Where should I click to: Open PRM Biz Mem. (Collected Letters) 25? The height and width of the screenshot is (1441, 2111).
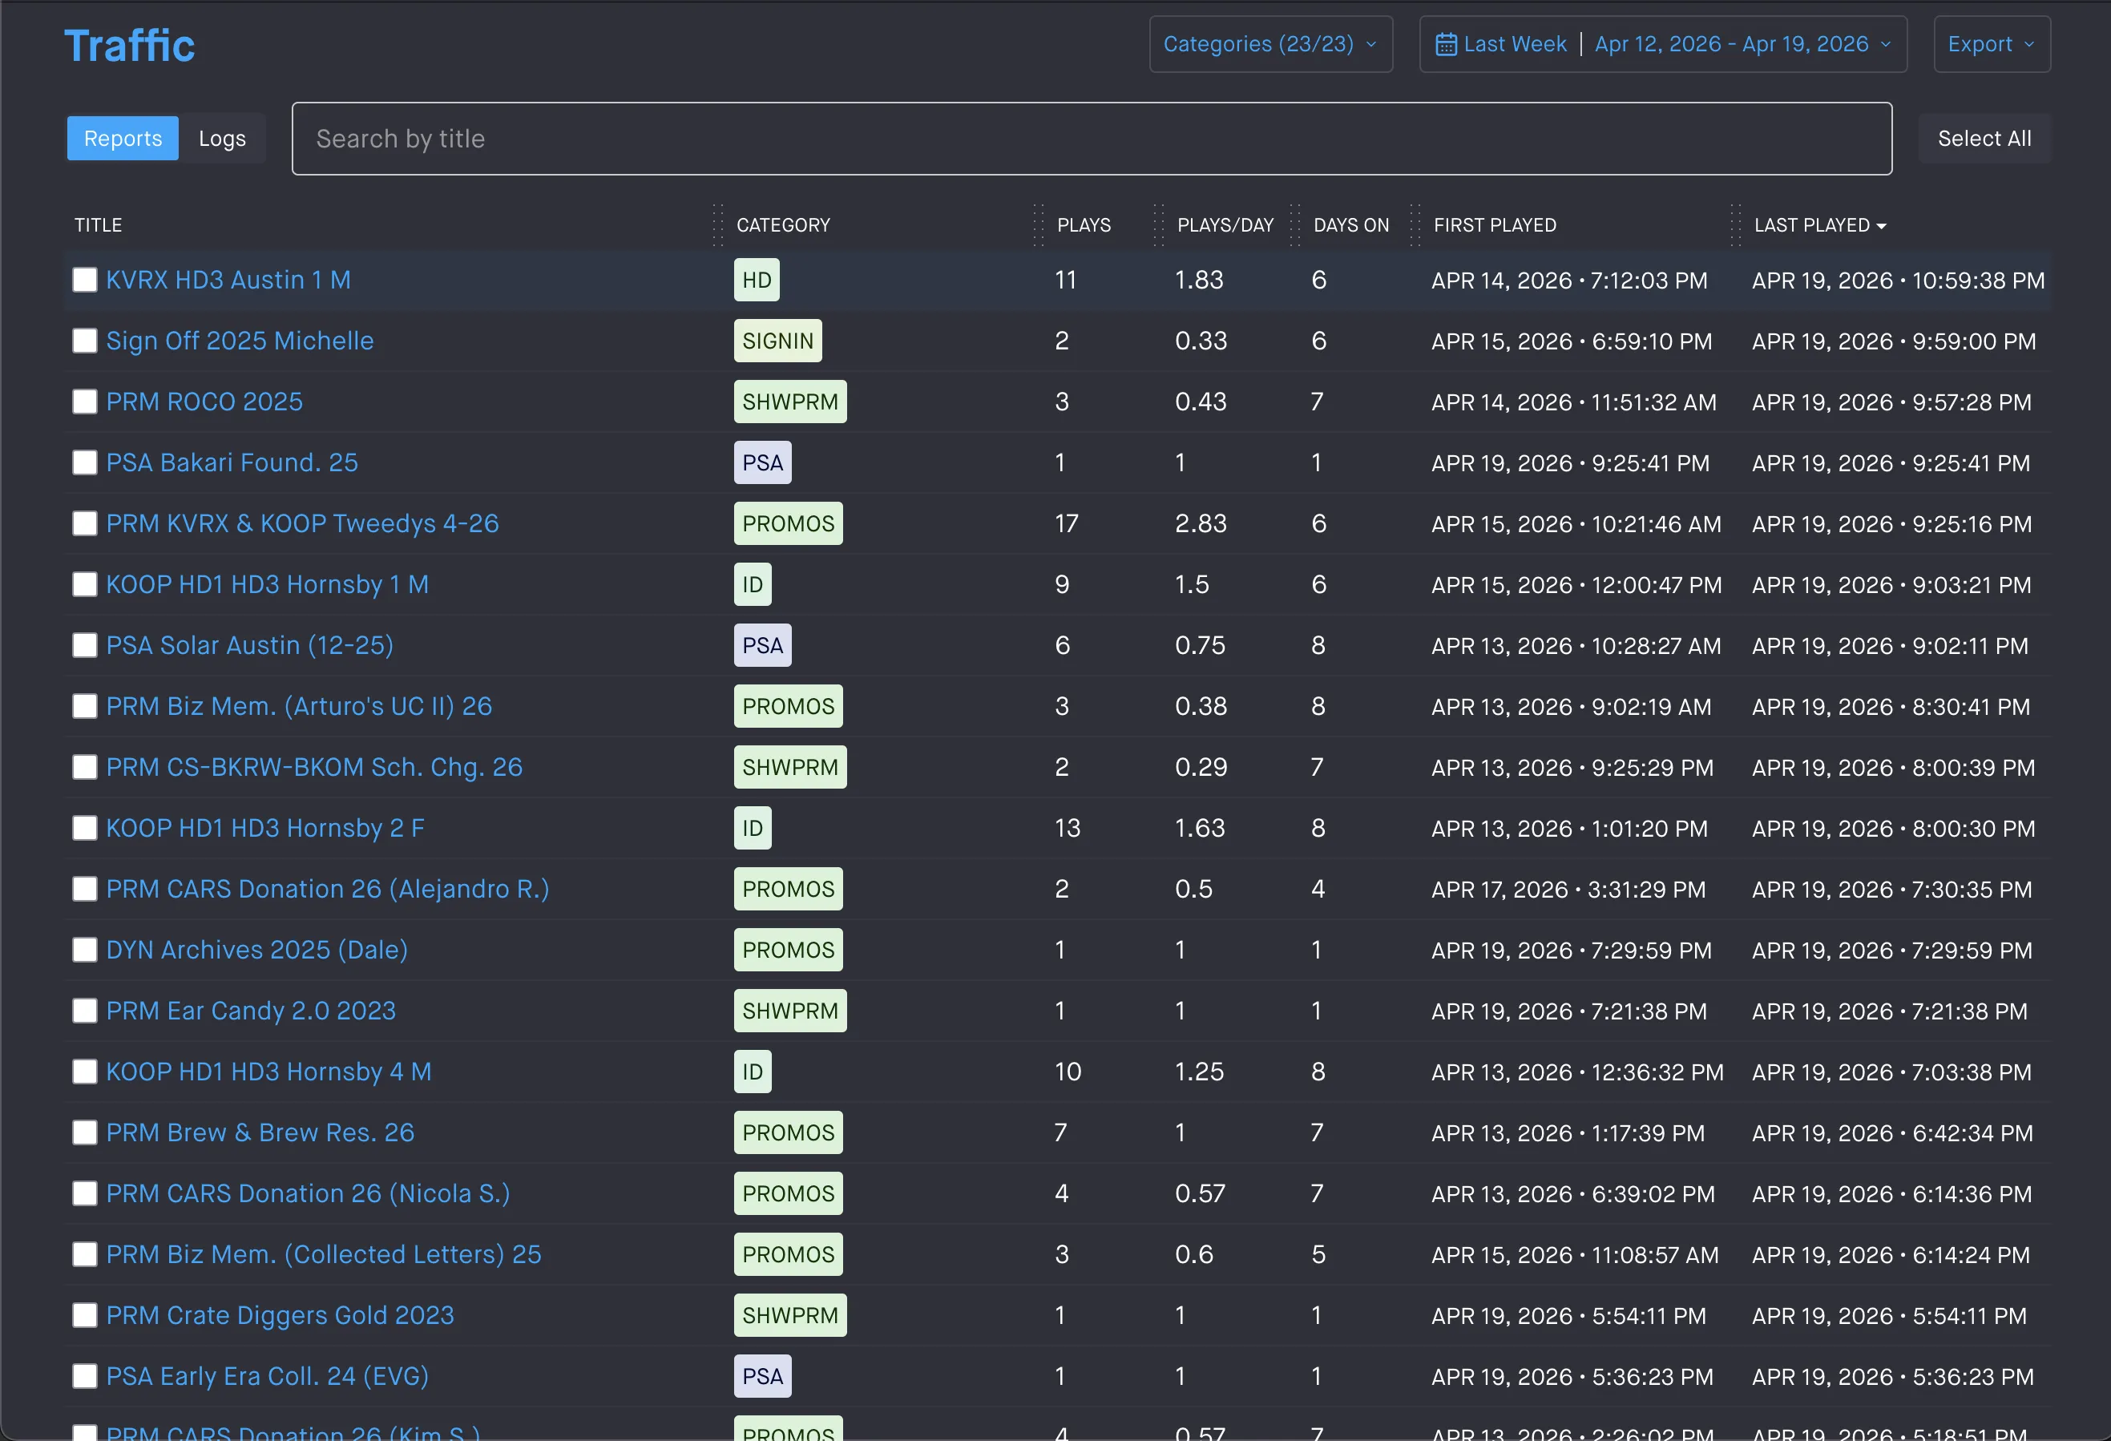tap(323, 1253)
